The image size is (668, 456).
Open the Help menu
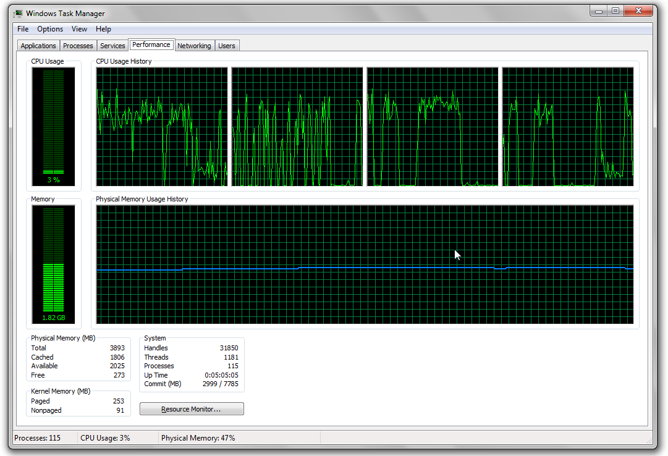(103, 29)
